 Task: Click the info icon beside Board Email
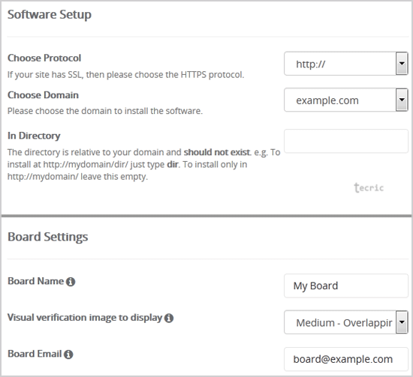[x=68, y=355]
